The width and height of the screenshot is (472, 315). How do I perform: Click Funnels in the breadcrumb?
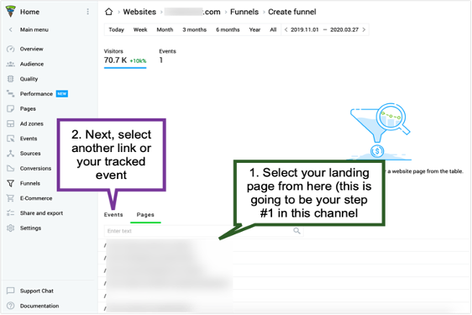(x=244, y=12)
